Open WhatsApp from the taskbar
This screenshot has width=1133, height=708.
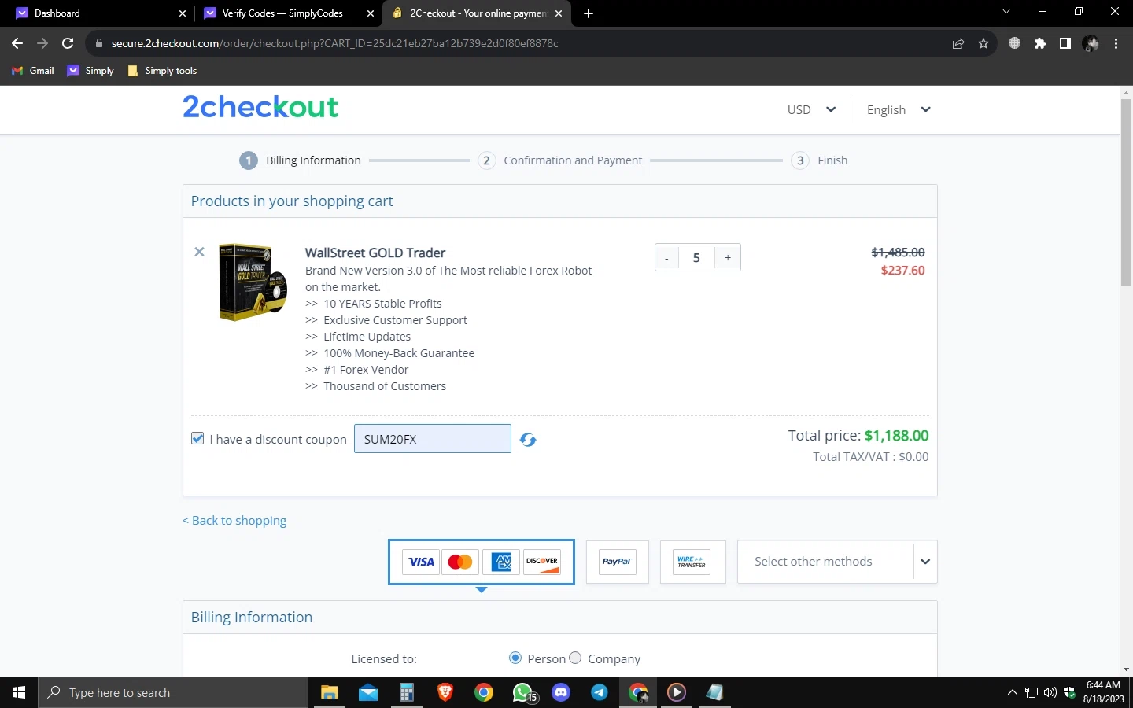click(523, 692)
